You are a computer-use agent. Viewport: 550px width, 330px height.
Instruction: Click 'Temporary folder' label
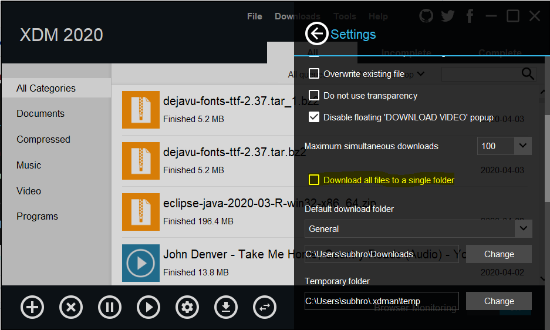click(337, 281)
